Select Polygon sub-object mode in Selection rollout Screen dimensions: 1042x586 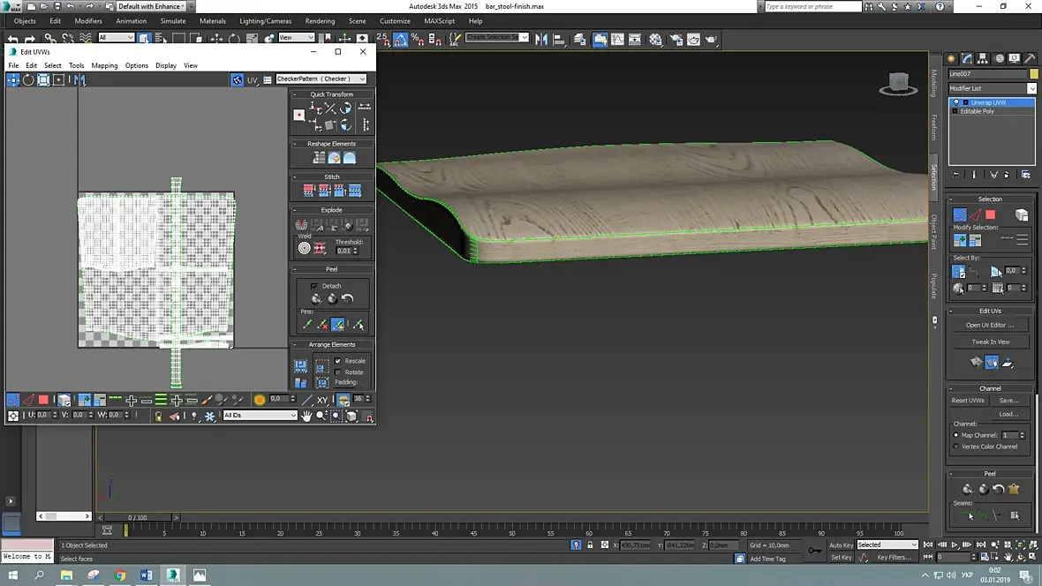tap(991, 214)
